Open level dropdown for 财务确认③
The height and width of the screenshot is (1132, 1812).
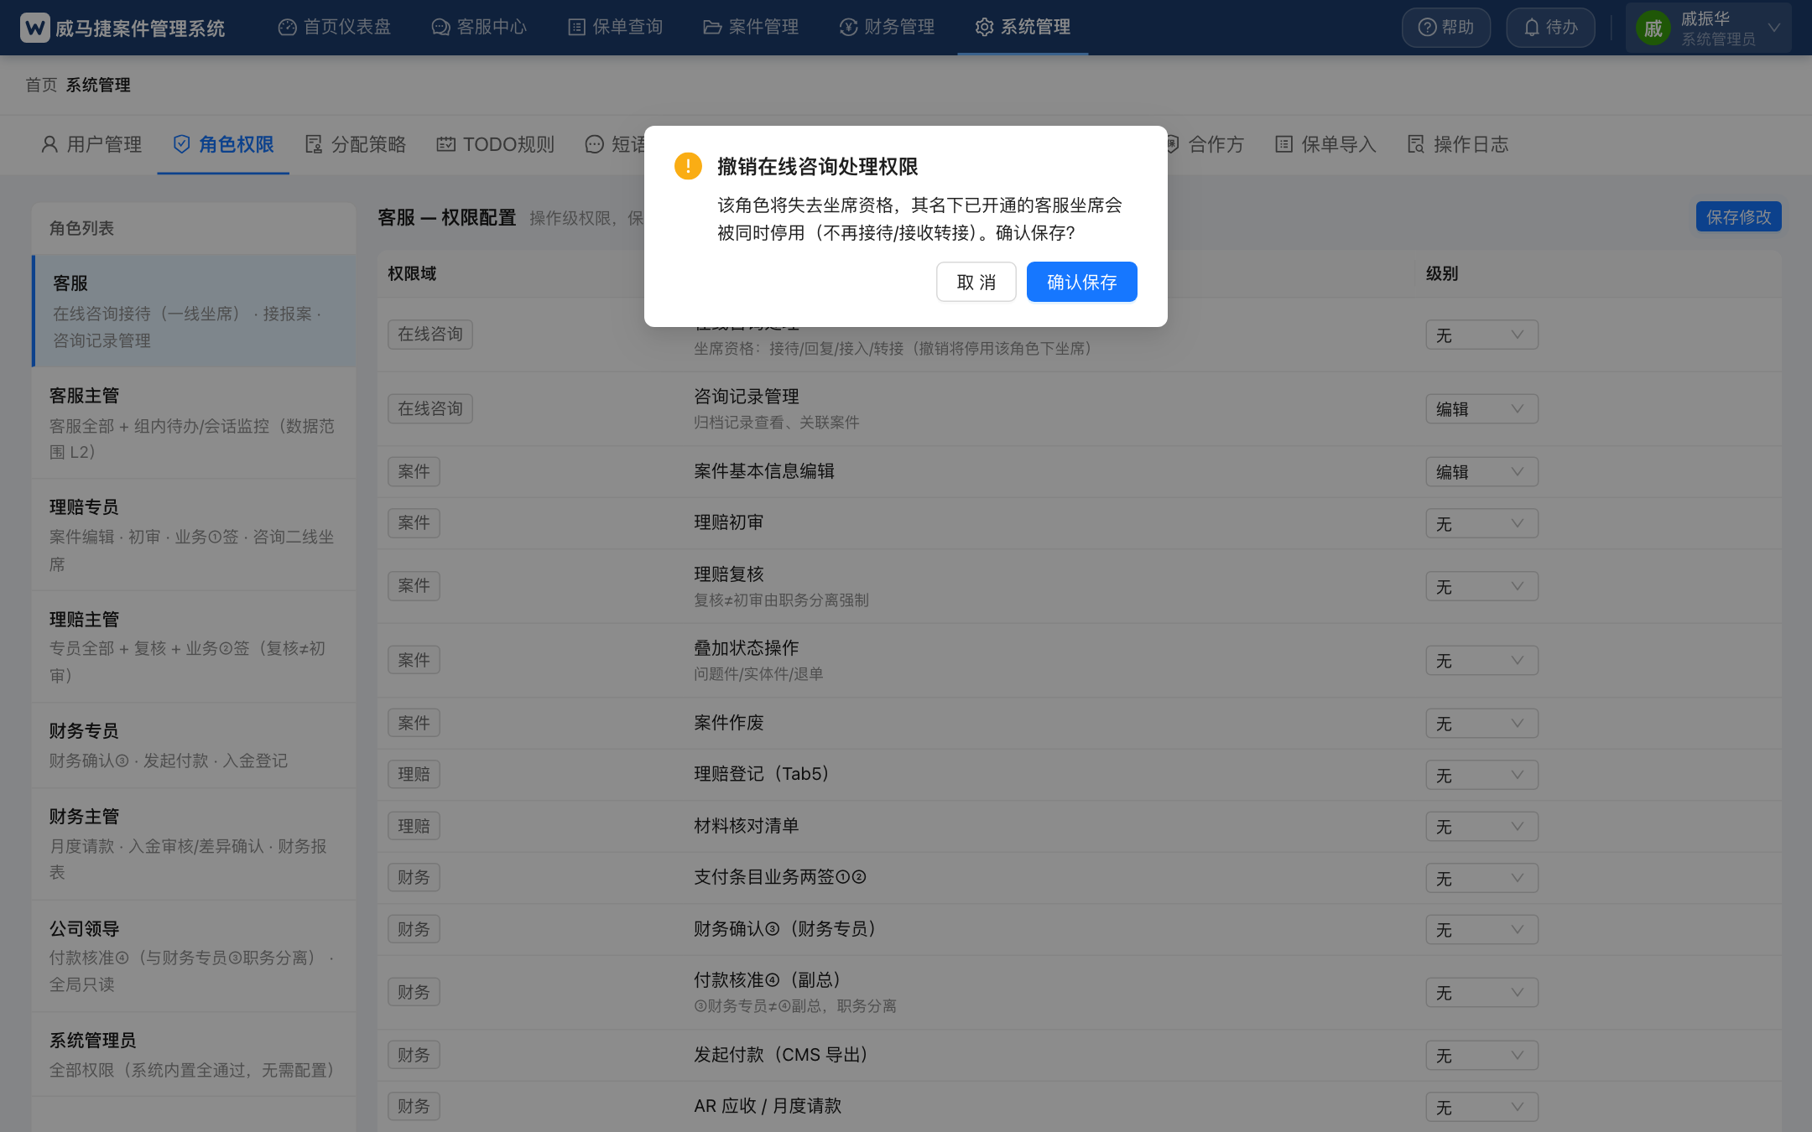1481,930
